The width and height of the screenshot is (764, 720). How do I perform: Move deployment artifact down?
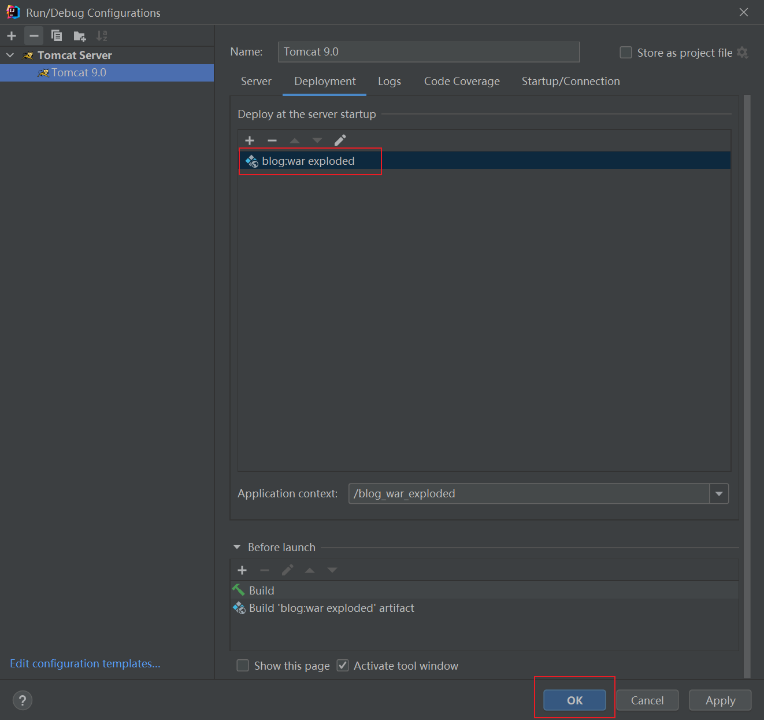click(x=317, y=141)
